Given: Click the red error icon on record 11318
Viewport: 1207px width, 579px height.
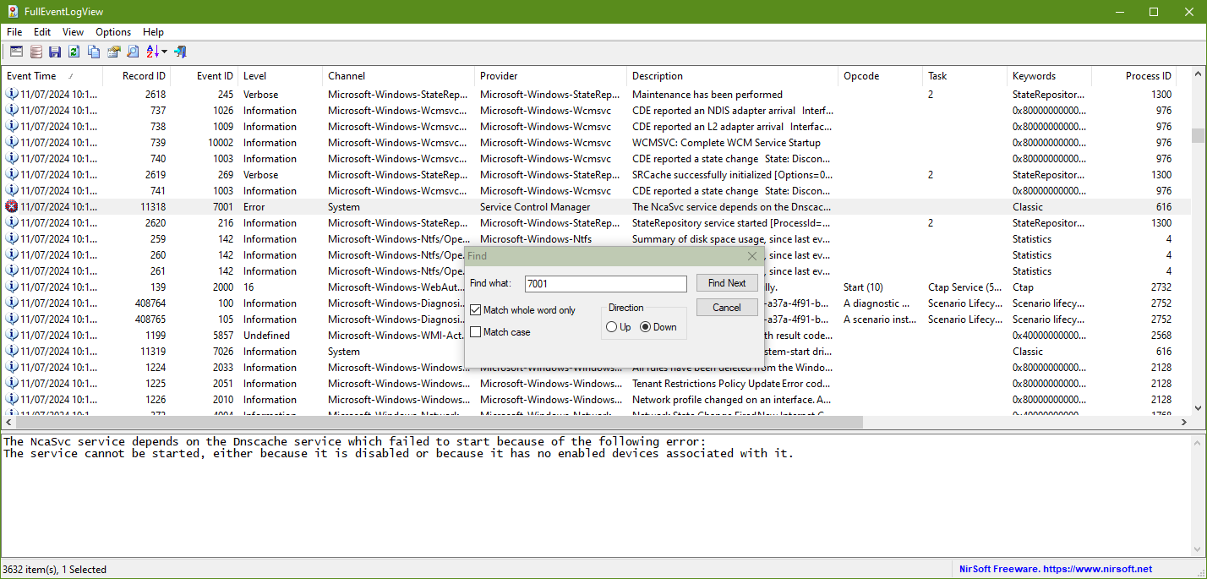Looking at the screenshot, I should pos(12,207).
